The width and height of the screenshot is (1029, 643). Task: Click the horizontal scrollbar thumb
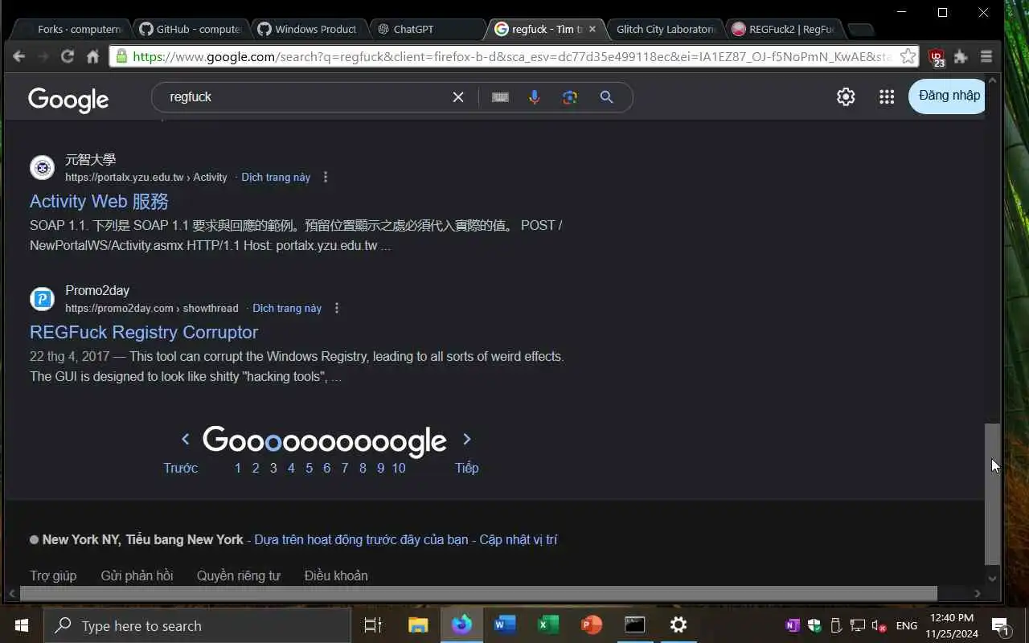(x=478, y=593)
